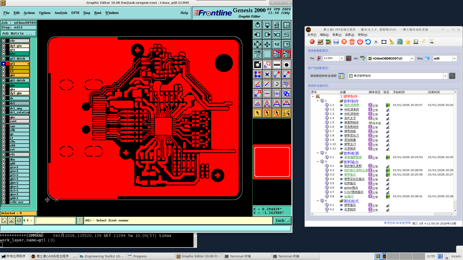Click the mirror feature tool icon
Image resolution: width=463 pixels, height=260 pixels.
tap(286, 84)
